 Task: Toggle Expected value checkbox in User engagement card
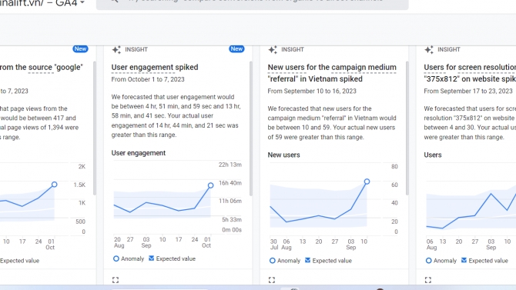point(152,258)
